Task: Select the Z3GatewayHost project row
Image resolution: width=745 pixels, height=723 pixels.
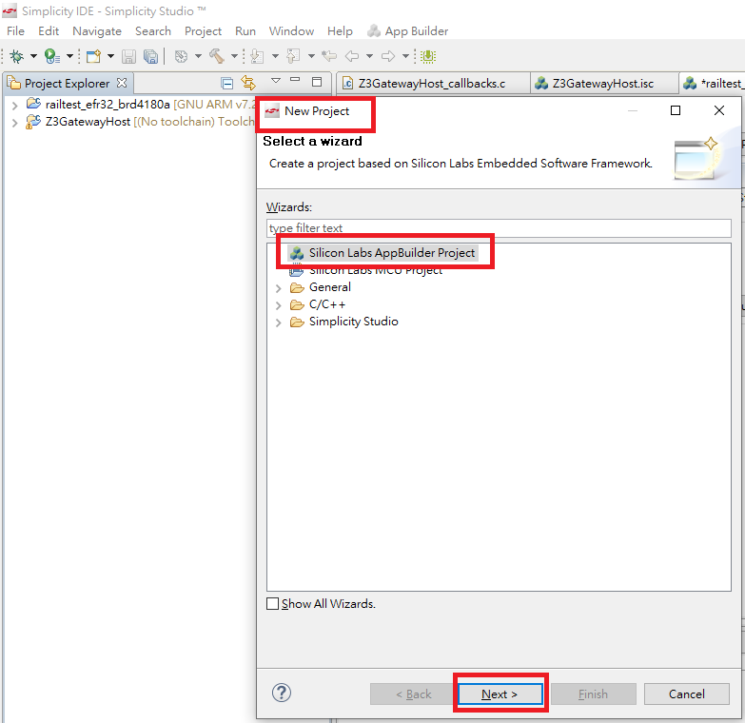Action: tap(140, 122)
